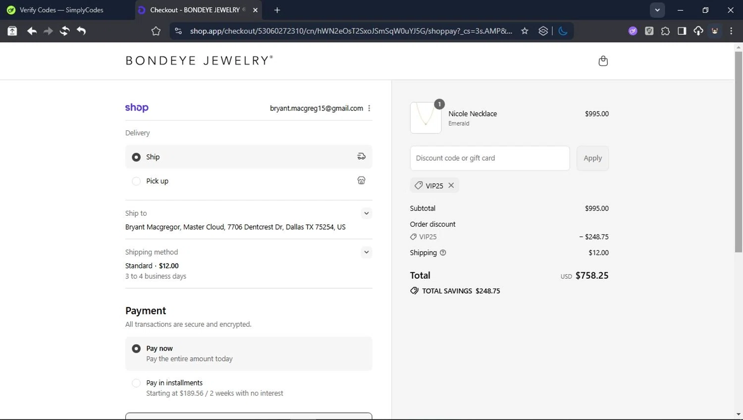Click the Subtotal $995.00 amount
This screenshot has width=743, height=420.
coord(597,208)
